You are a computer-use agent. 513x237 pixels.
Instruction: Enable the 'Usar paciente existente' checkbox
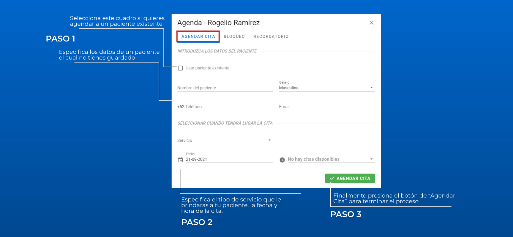pos(180,68)
